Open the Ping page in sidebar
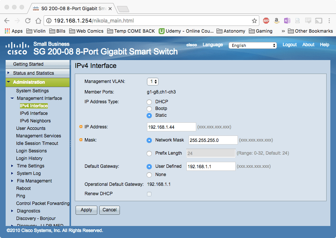Viewport: 336px width, 238px height. (x=21, y=196)
